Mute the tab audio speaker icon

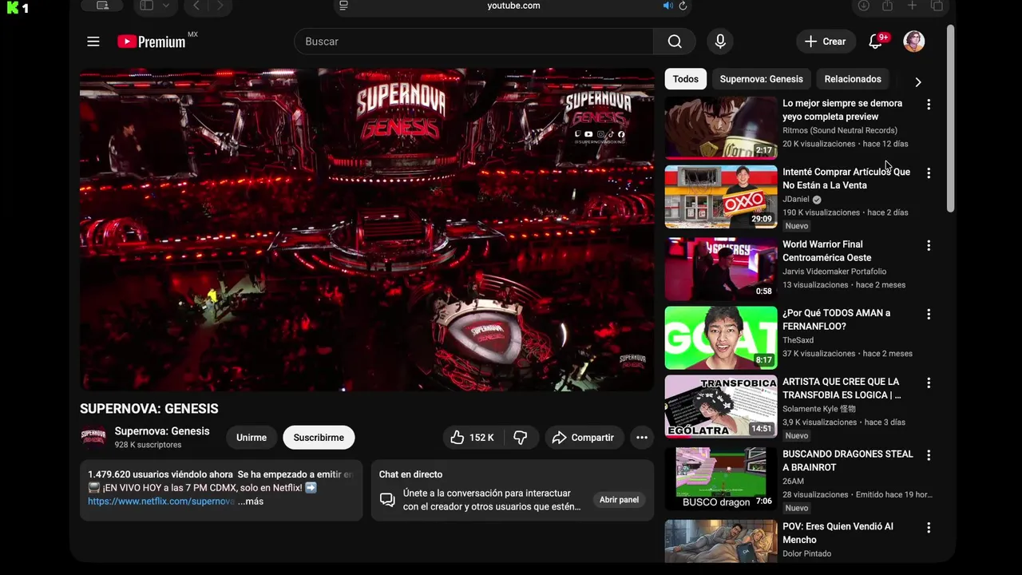click(x=667, y=6)
